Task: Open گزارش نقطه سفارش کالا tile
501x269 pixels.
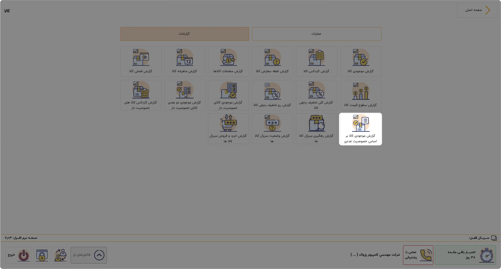Action: click(272, 61)
